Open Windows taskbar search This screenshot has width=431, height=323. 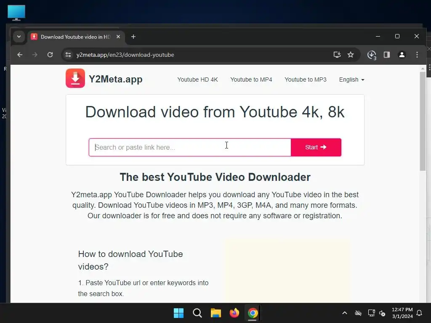(x=197, y=313)
